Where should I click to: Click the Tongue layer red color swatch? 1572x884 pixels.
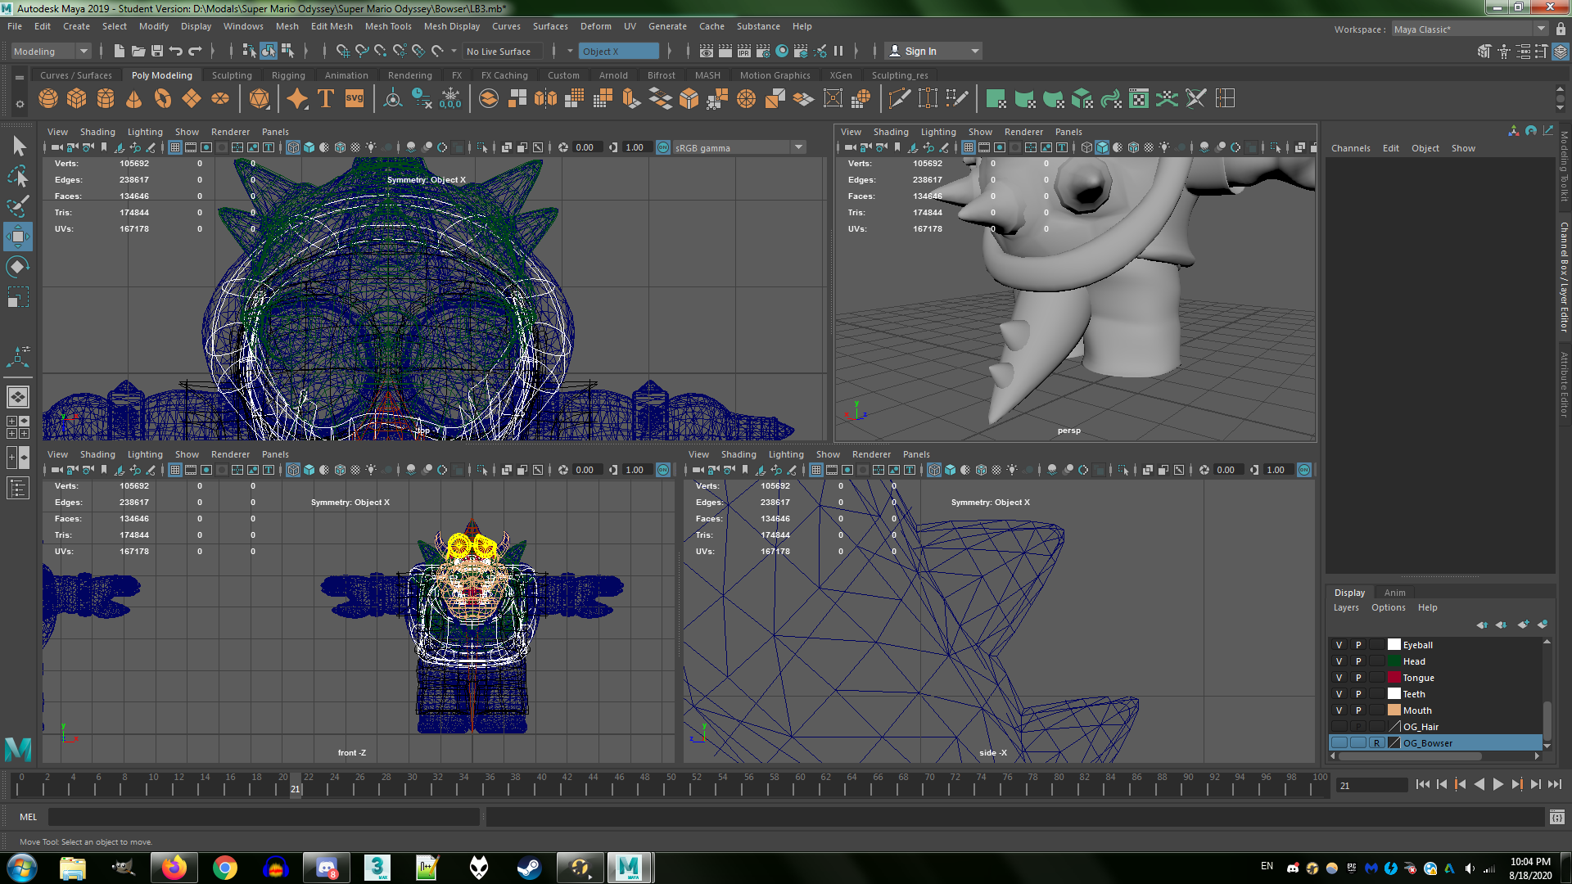pos(1394,678)
